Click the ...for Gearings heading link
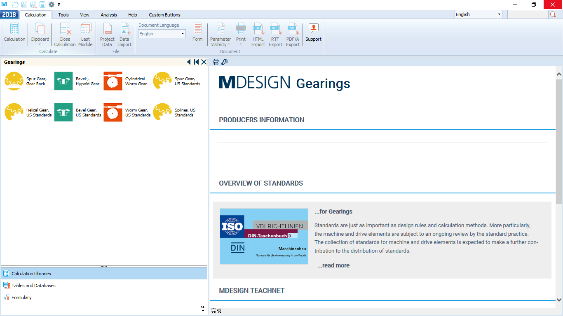This screenshot has height=316, width=563. click(x=333, y=211)
